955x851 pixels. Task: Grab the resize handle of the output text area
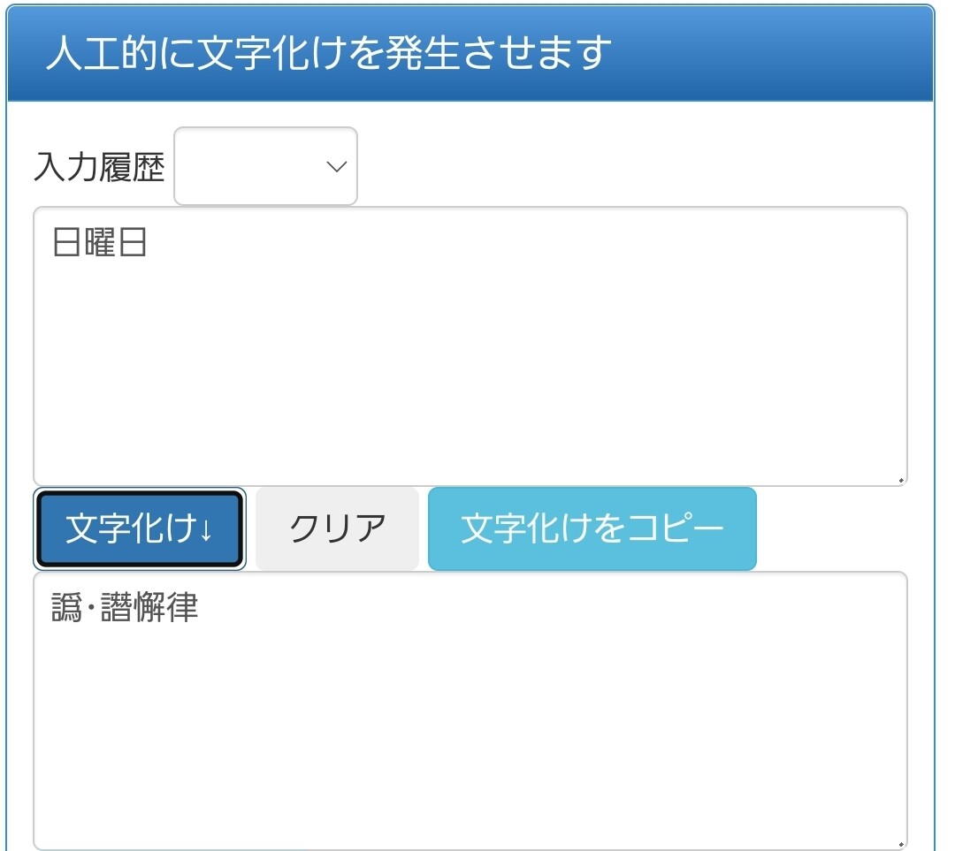click(900, 844)
